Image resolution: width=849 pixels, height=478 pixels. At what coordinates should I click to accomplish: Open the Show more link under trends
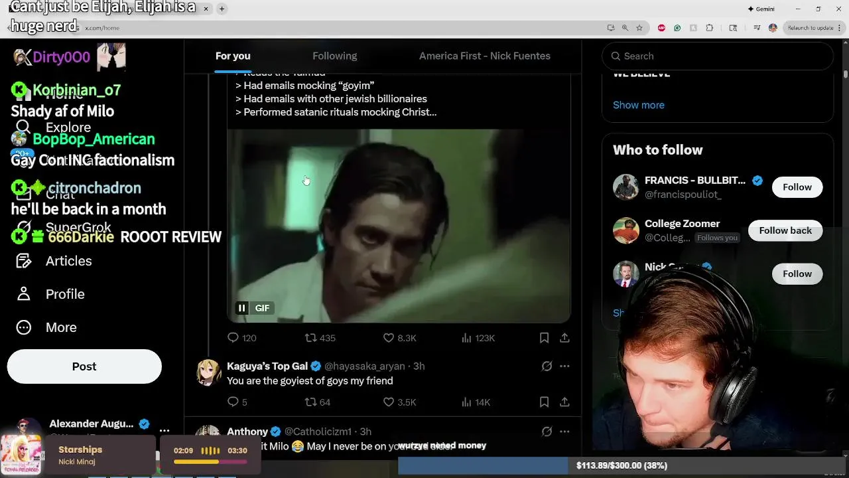point(638,105)
